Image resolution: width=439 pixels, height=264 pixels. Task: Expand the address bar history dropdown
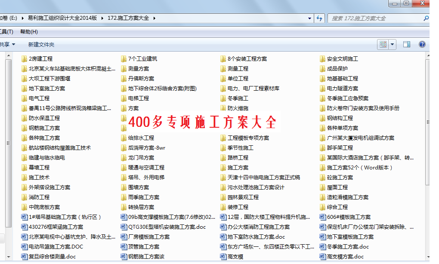310,18
